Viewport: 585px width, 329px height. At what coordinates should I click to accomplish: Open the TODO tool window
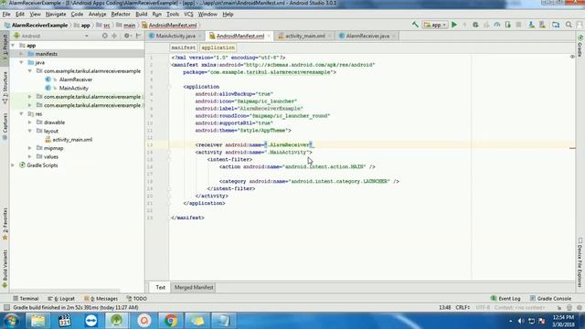(x=136, y=299)
